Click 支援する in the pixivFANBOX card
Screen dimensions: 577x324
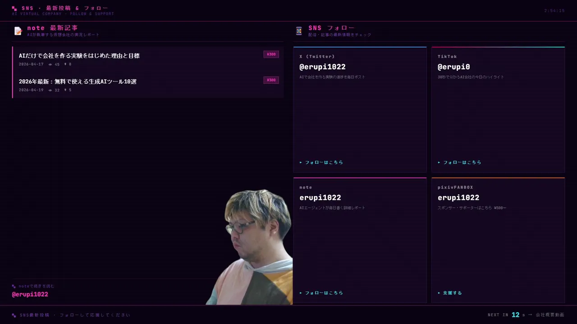(450, 293)
